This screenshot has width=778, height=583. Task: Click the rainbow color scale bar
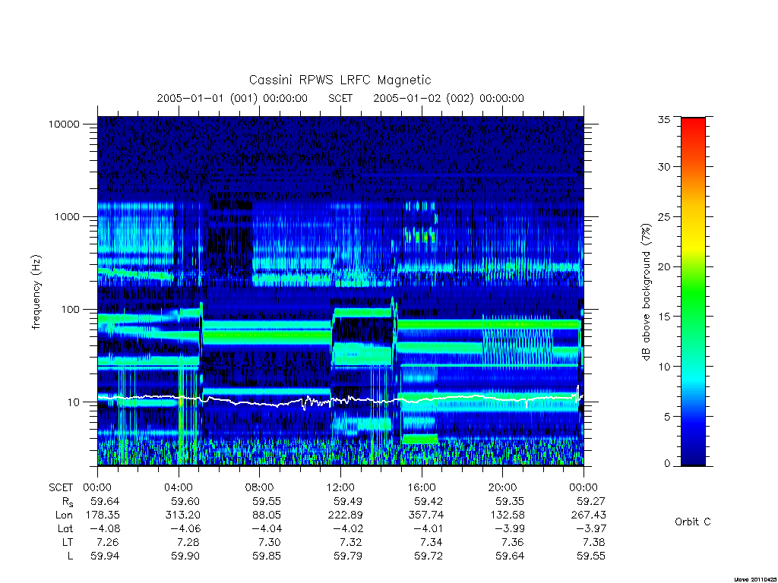[693, 291]
